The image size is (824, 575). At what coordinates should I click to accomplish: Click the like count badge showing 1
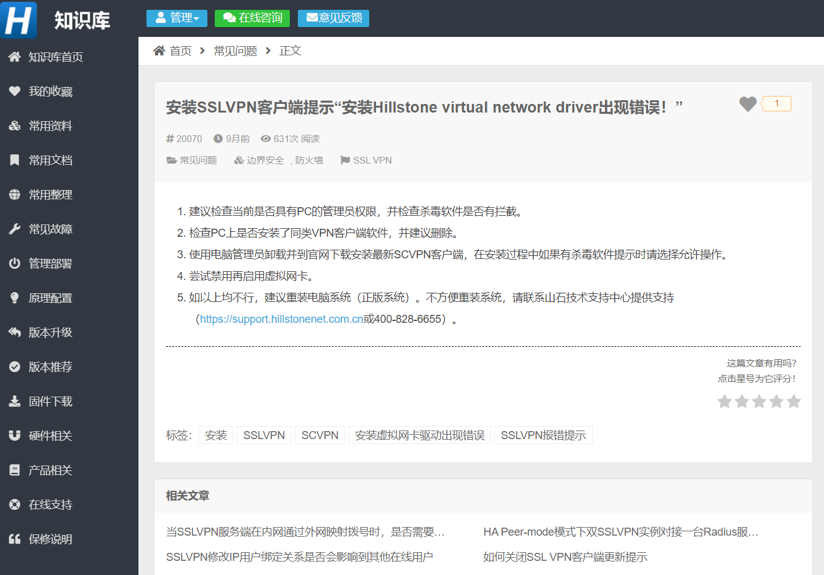tap(776, 103)
